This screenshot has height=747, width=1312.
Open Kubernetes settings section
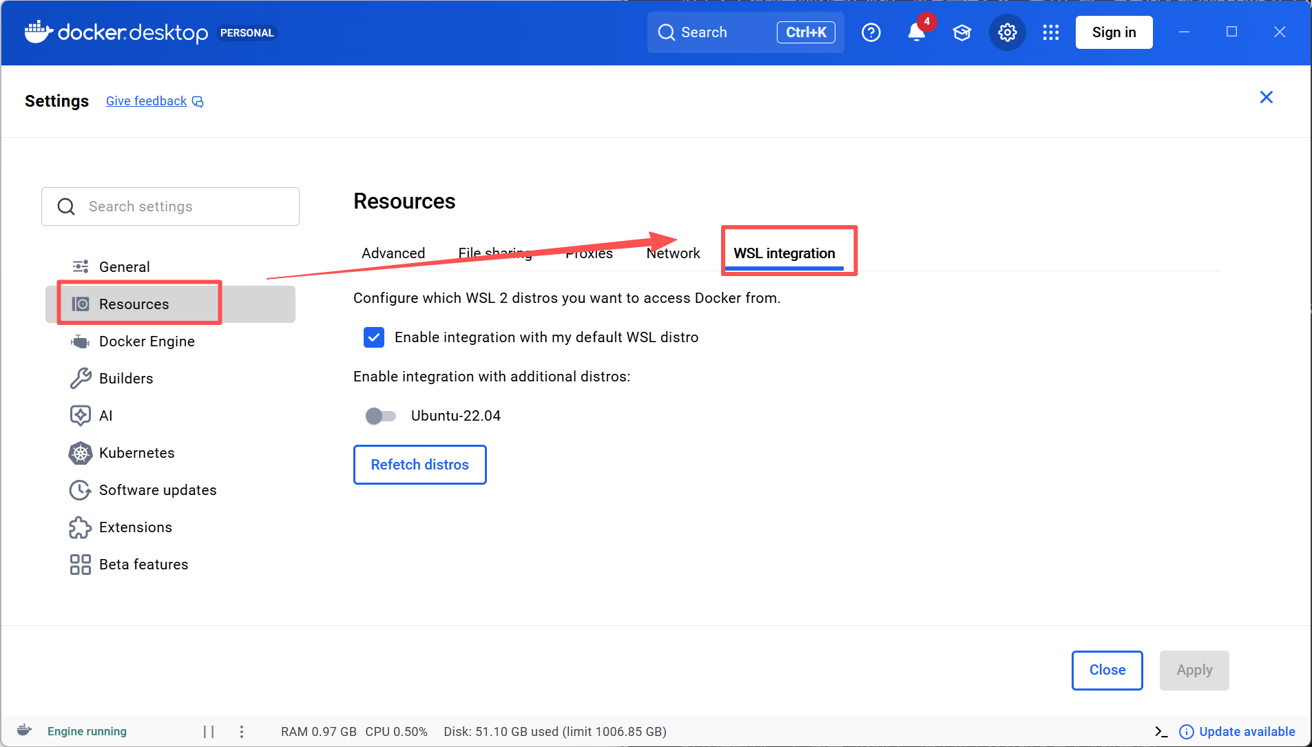pyautogui.click(x=170, y=452)
